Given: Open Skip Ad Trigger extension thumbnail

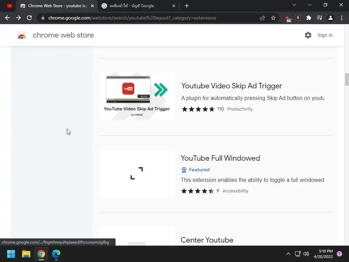Looking at the screenshot, I should tap(137, 96).
